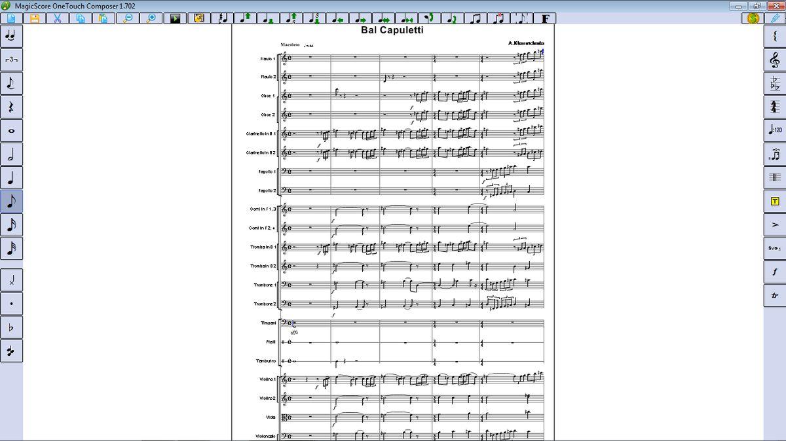Insert a barline
Viewport: 786px width, 441px height.
[775, 178]
